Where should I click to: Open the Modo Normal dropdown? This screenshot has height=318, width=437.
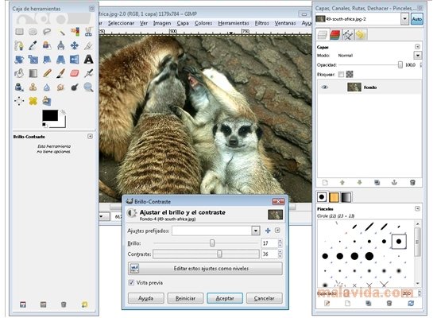pos(417,55)
